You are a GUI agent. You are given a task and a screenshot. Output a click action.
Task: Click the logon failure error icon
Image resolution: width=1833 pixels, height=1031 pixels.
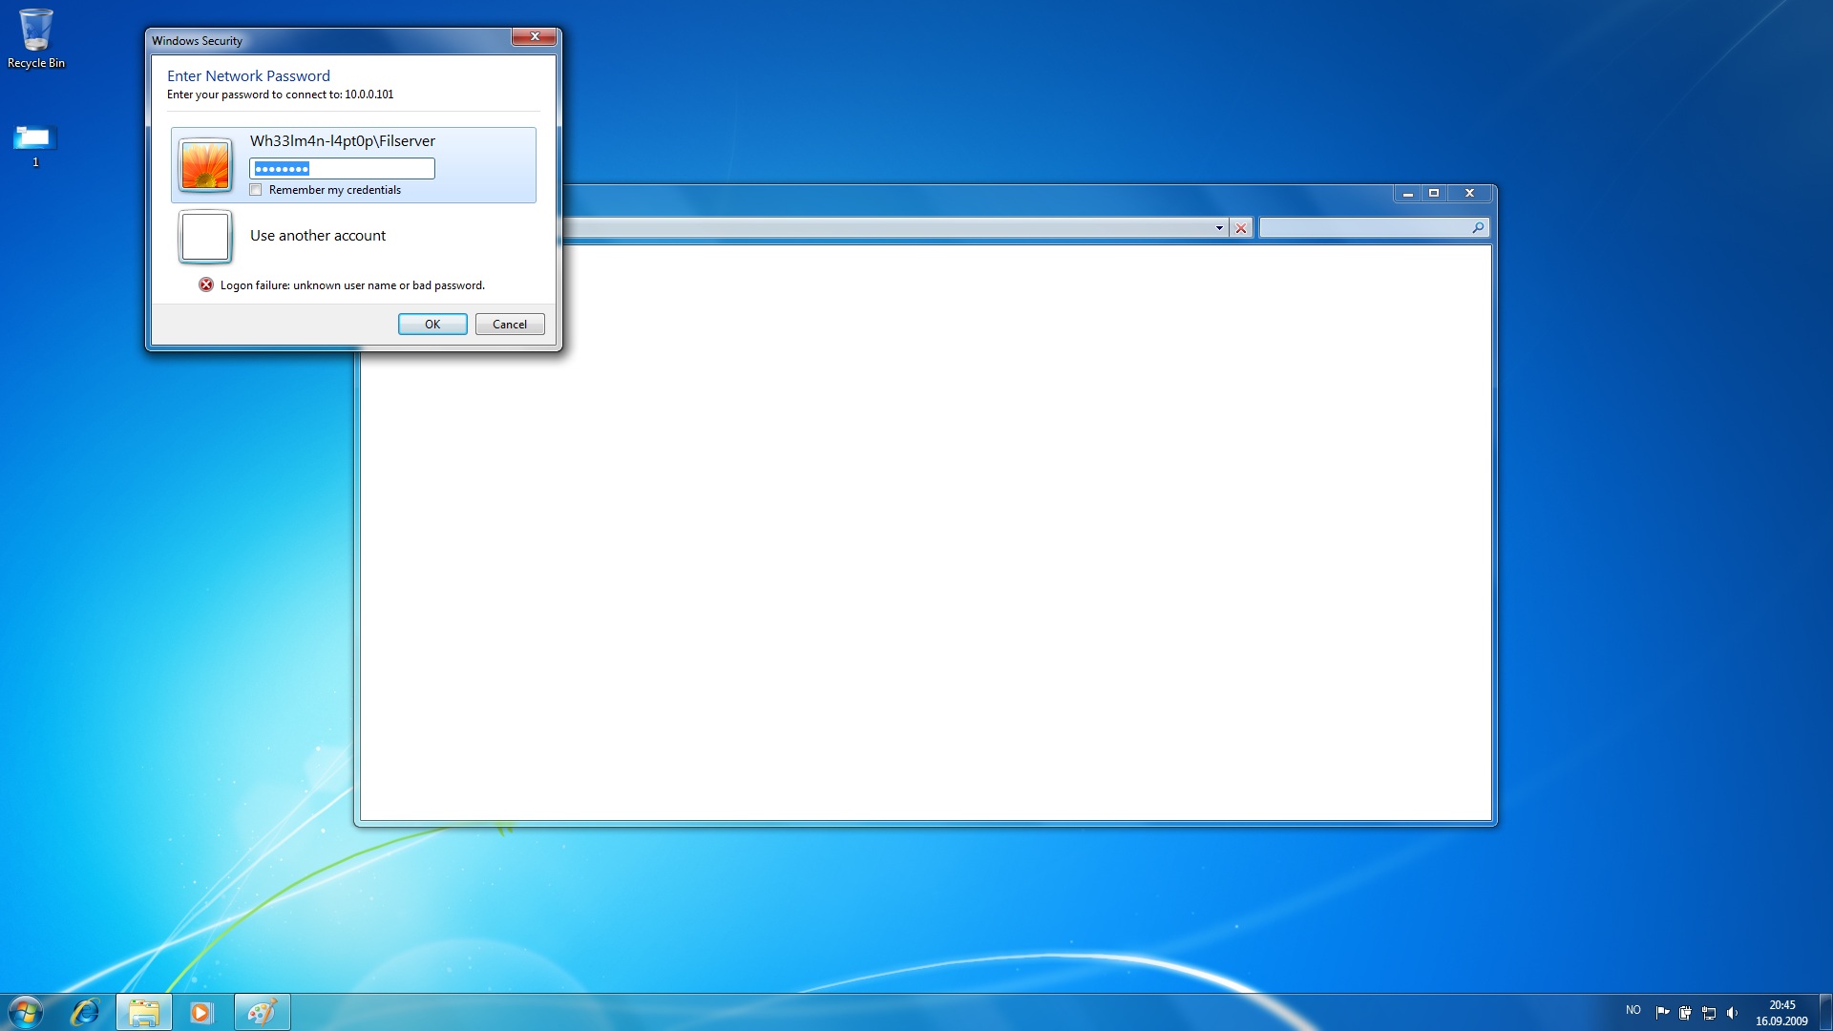(x=206, y=284)
